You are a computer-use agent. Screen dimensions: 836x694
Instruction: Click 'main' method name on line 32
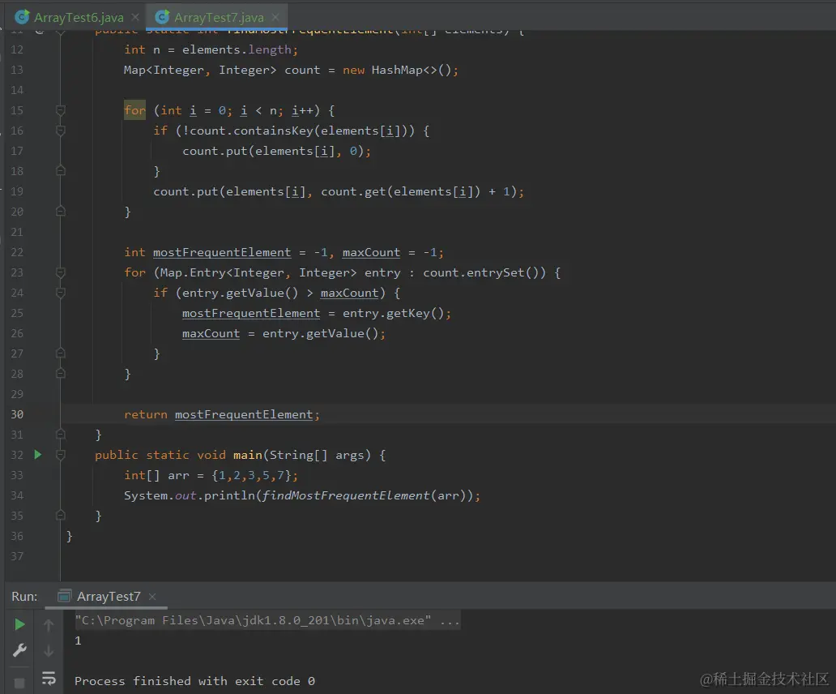[x=248, y=455]
